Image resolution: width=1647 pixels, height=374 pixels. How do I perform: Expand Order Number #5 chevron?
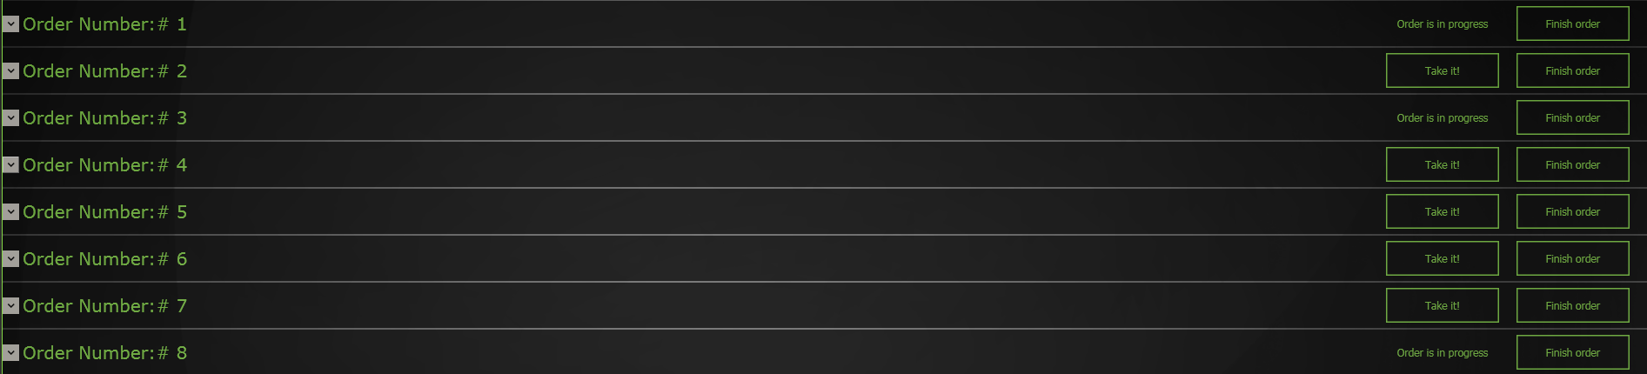pyautogui.click(x=11, y=212)
